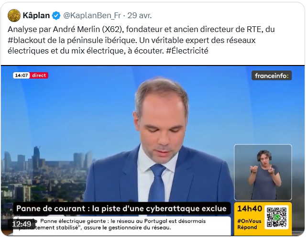Click the Portugal news ticker text
307x238 pixels.
121,225
